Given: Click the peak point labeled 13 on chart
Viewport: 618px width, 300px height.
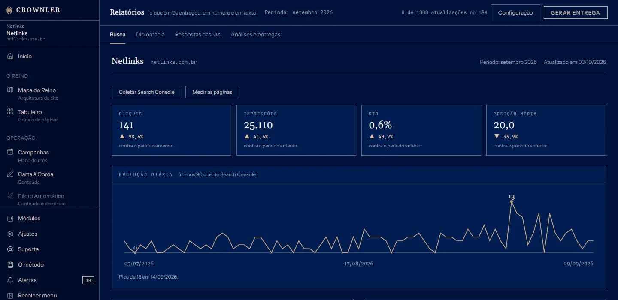Looking at the screenshot, I should point(512,201).
